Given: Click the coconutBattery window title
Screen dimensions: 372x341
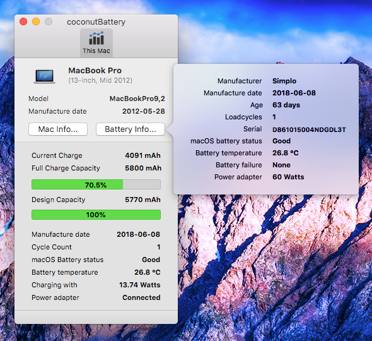Looking at the screenshot, I should click(x=96, y=22).
